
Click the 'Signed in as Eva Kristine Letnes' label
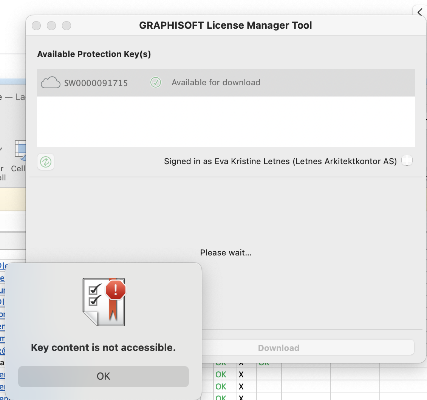tap(280, 162)
